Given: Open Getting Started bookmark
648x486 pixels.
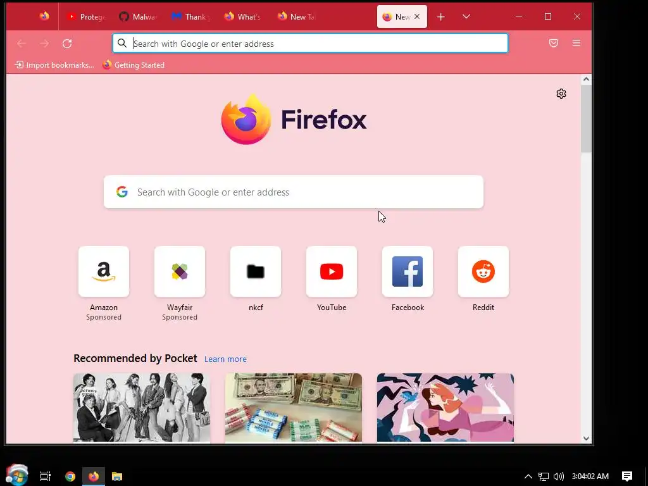Looking at the screenshot, I should click(x=134, y=65).
